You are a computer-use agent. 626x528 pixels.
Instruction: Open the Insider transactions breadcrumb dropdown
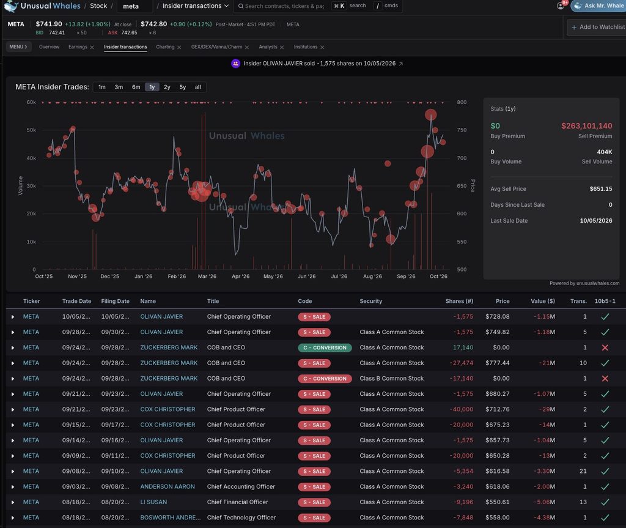coord(196,6)
